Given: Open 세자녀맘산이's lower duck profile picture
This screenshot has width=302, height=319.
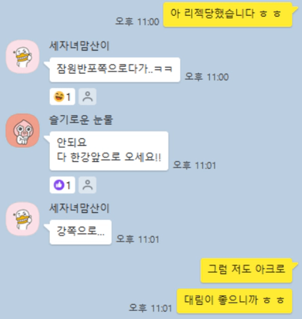Looking at the screenshot, I should 23,219.
